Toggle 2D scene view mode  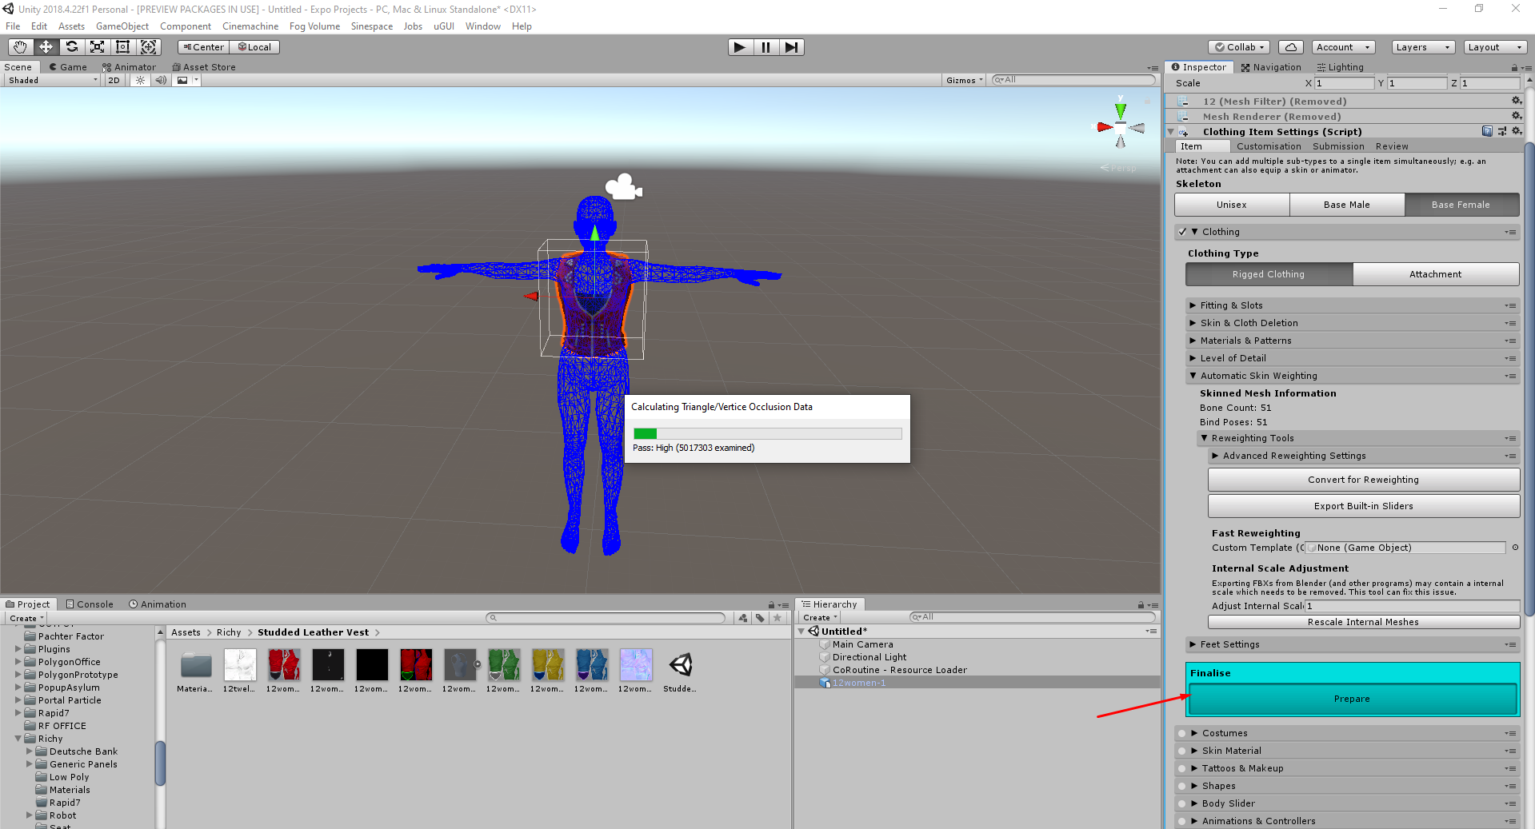pyautogui.click(x=114, y=80)
